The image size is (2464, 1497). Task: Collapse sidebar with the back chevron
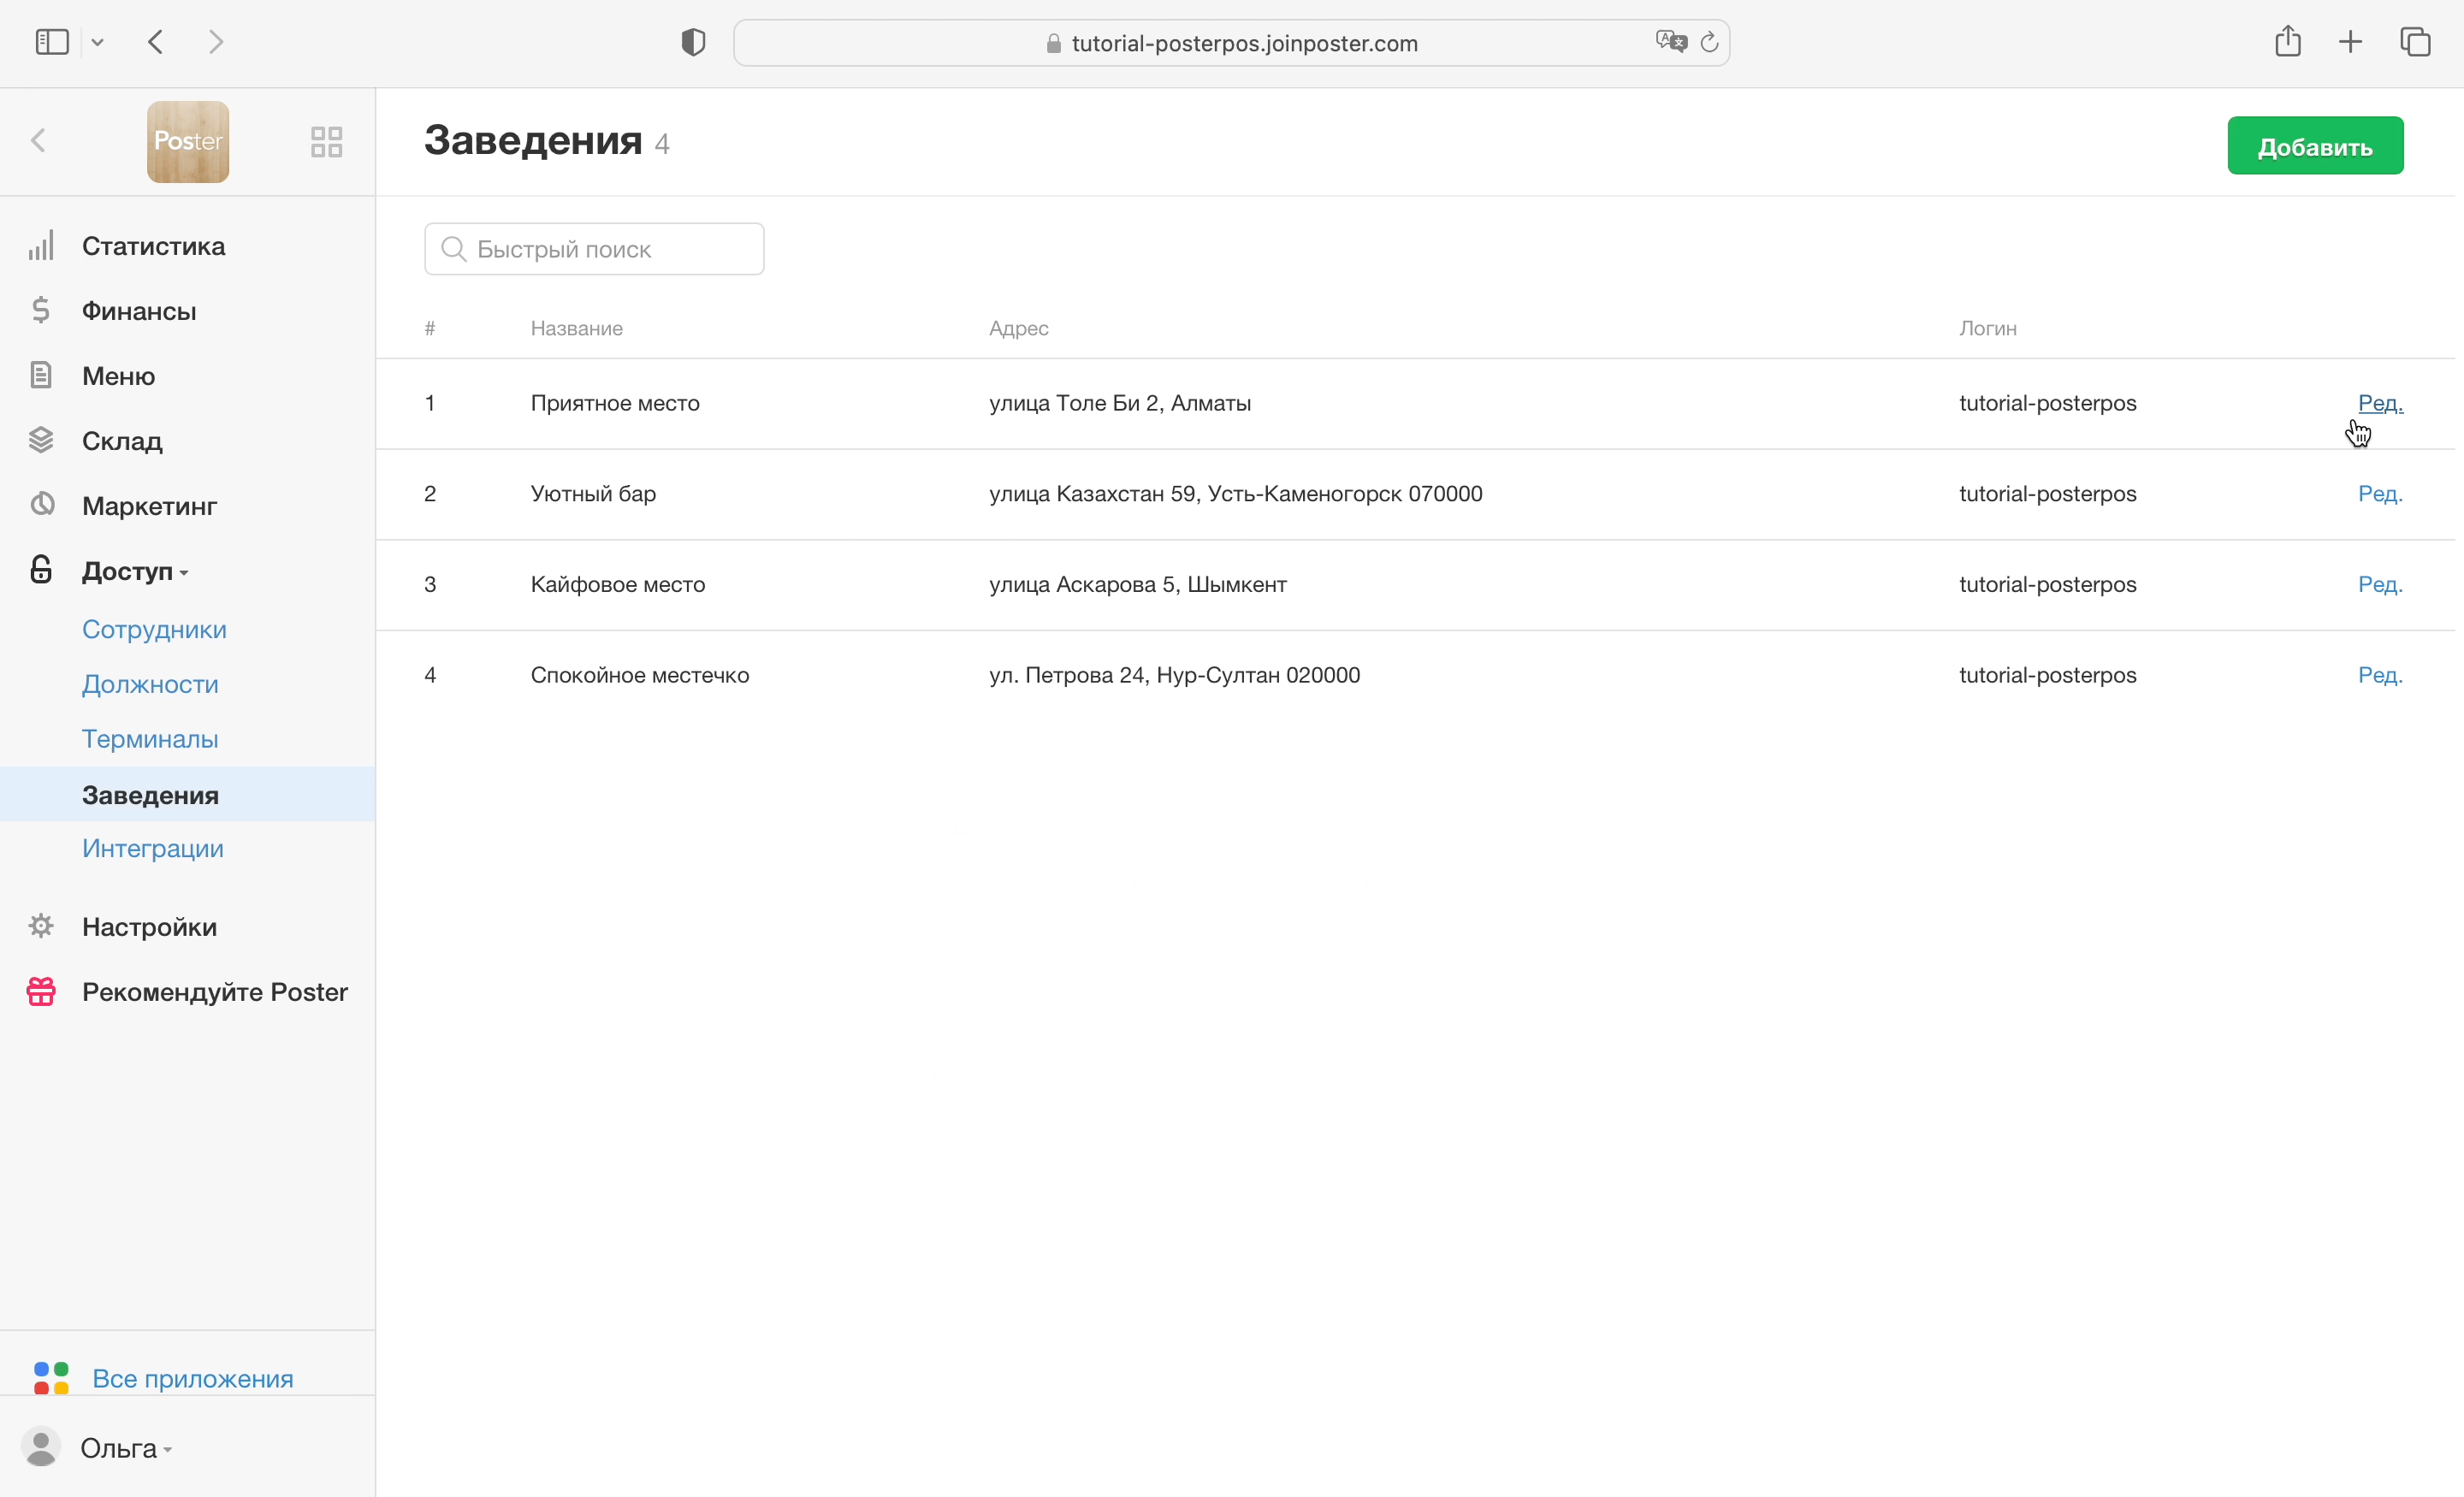[39, 141]
